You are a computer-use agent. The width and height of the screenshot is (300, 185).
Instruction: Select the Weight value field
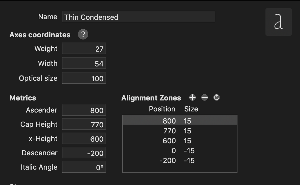tap(84, 49)
